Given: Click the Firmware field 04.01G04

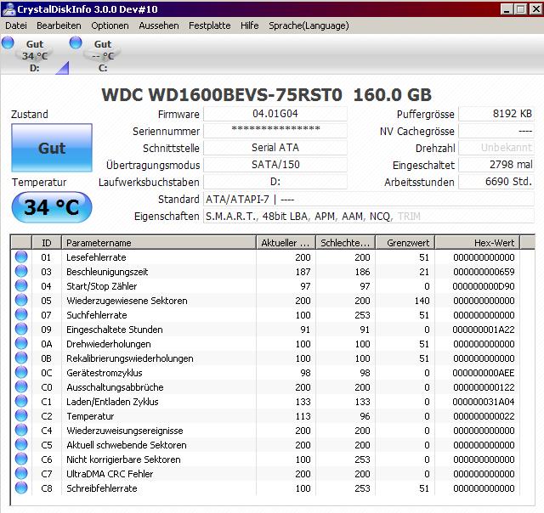Looking at the screenshot, I should tap(275, 114).
